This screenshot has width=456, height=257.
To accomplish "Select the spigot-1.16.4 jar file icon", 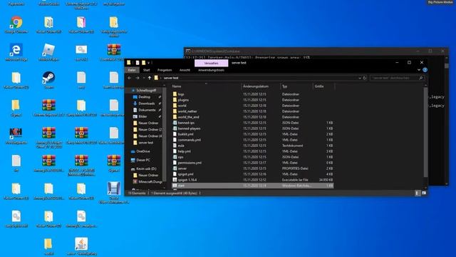I will click(175, 180).
